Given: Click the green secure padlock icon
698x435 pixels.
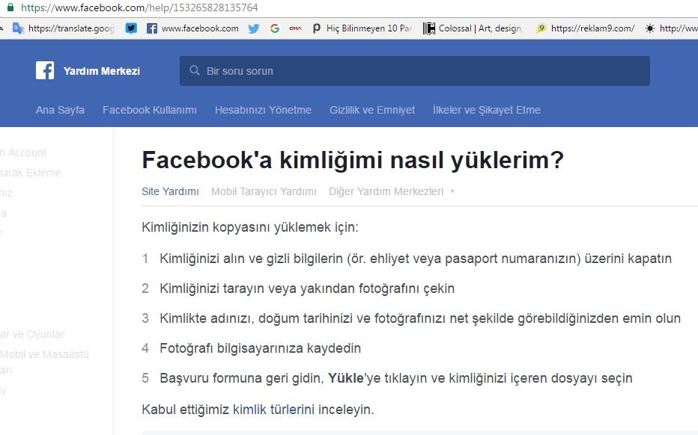Looking at the screenshot, I should click(x=10, y=7).
